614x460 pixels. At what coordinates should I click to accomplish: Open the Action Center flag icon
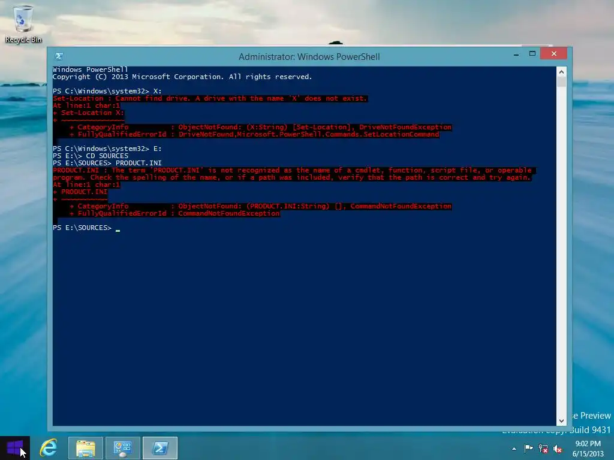click(528, 448)
